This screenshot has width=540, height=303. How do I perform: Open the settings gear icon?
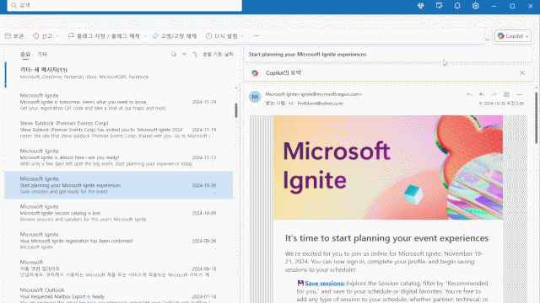(x=476, y=6)
